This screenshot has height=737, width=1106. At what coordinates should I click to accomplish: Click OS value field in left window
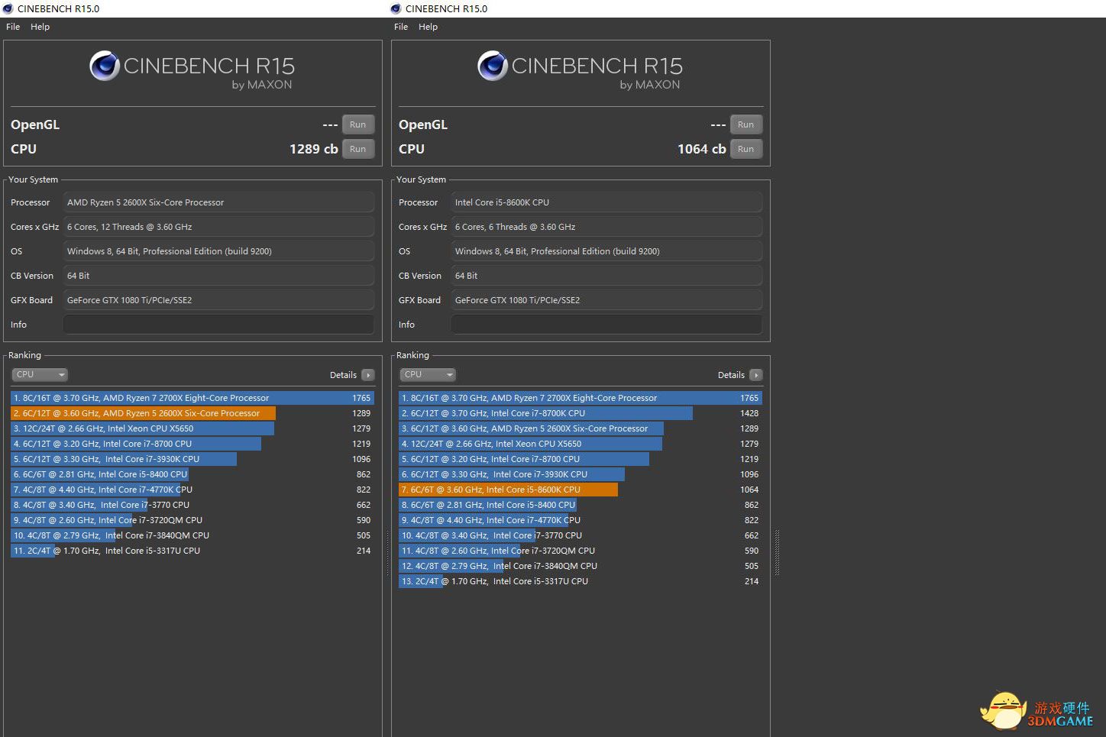[x=218, y=251]
